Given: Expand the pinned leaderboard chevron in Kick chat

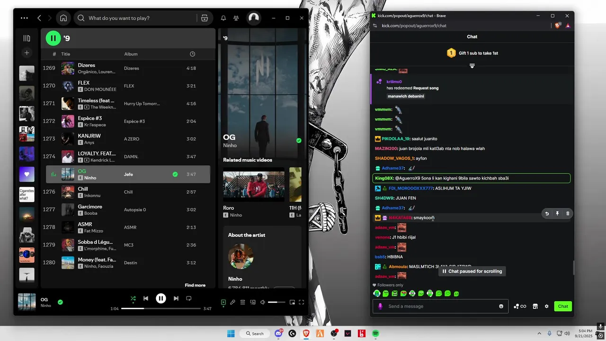Looking at the screenshot, I should 472,66.
